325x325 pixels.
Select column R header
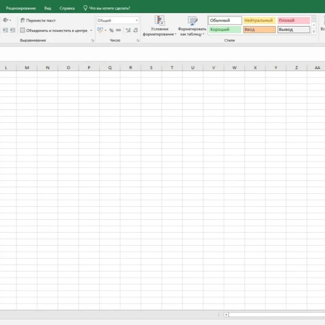click(131, 68)
